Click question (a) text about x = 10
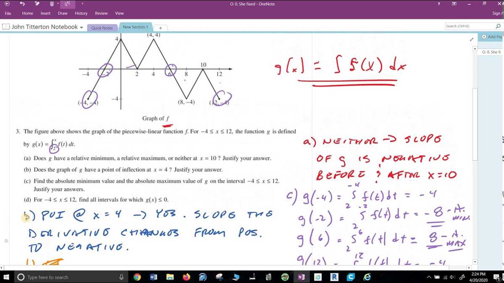Screen dimensions: 504x283 [147, 158]
